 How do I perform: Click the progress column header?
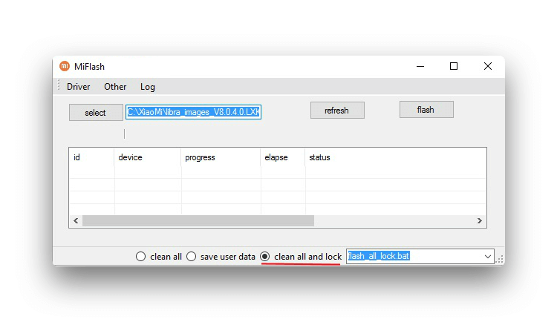click(221, 157)
